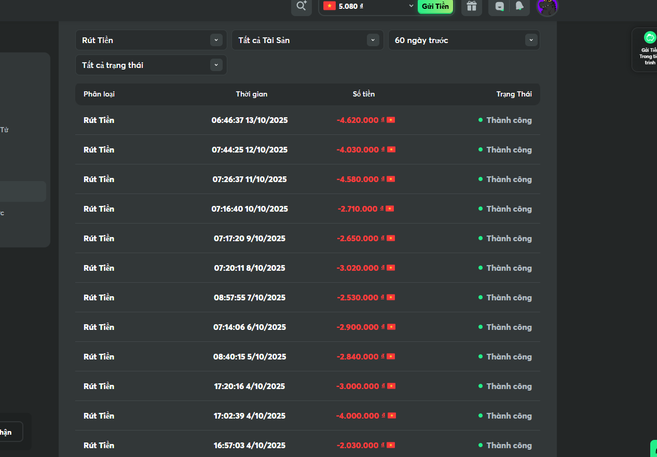
Task: Click the Thời gian column header
Action: [252, 94]
